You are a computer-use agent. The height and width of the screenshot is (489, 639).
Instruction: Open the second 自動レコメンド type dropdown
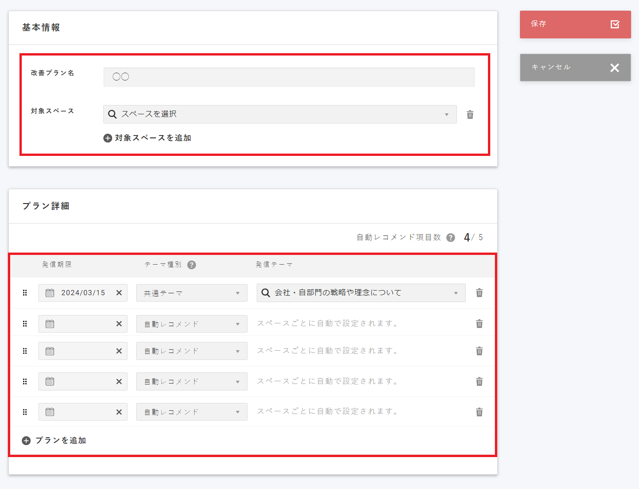(x=191, y=351)
